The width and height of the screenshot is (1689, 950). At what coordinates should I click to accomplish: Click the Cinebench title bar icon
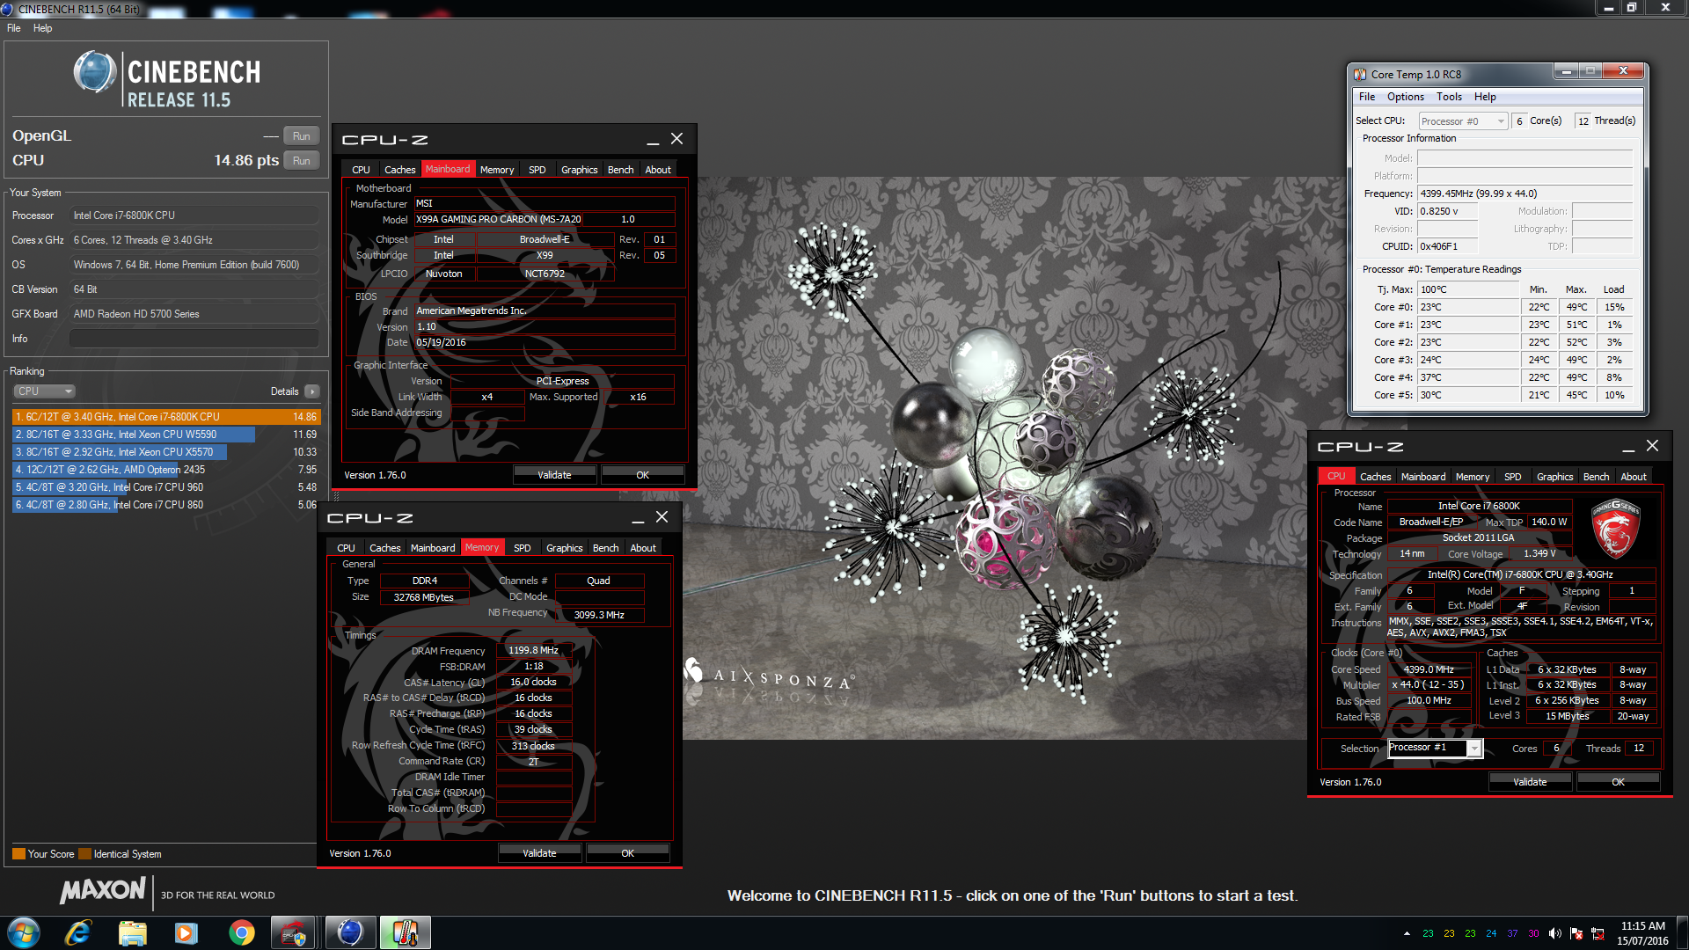point(7,9)
